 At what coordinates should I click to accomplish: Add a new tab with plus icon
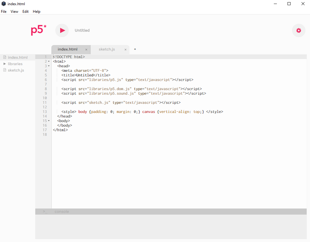coord(135,49)
